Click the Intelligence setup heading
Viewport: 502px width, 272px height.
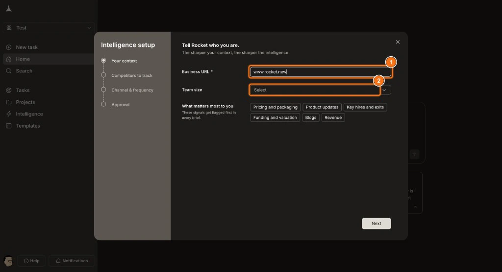pos(128,45)
